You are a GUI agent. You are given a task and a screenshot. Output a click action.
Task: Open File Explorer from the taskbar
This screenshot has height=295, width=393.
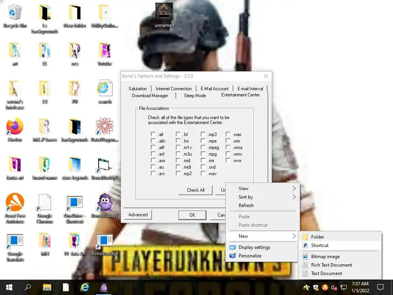[47, 287]
